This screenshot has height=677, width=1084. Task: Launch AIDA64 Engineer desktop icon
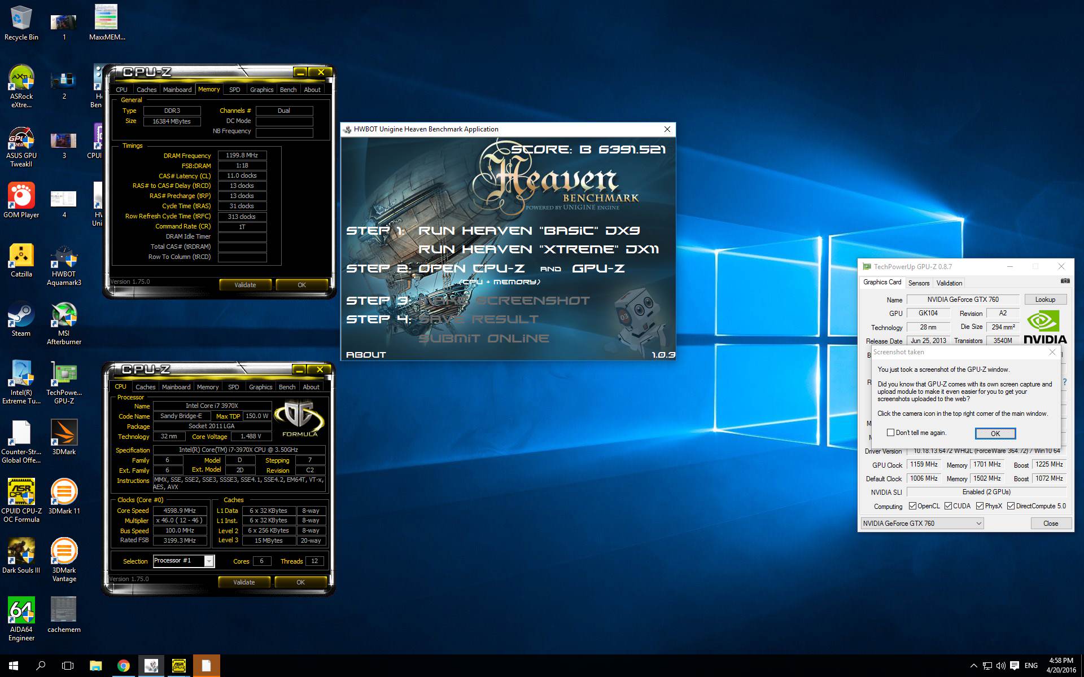pyautogui.click(x=21, y=619)
